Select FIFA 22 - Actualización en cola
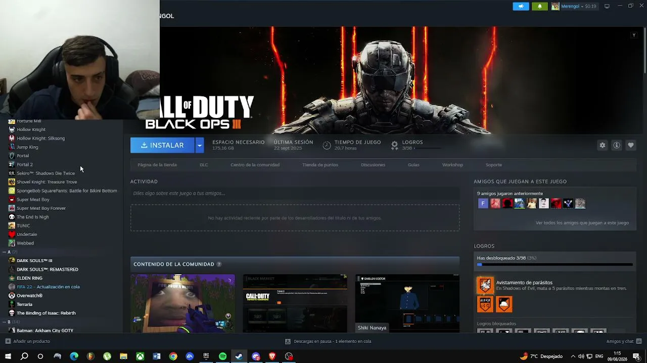 pos(48,287)
